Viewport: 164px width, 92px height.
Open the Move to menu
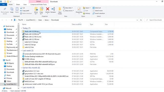click(x=36, y=11)
